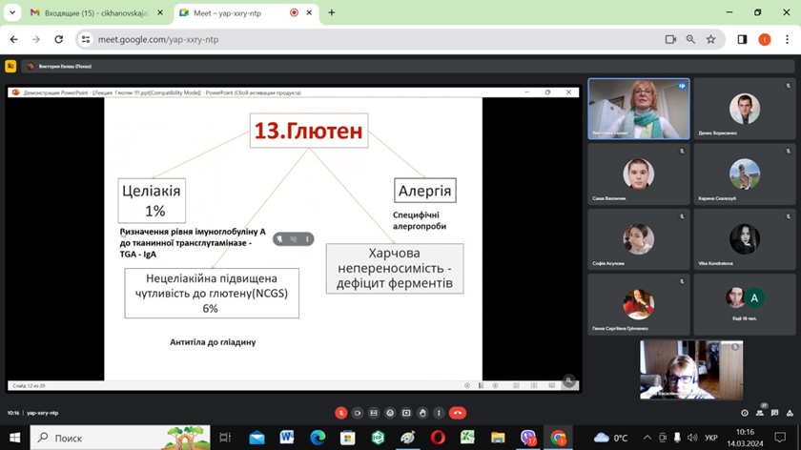Select Vika Kondratova participant tile
801x450 pixels.
[x=745, y=239]
